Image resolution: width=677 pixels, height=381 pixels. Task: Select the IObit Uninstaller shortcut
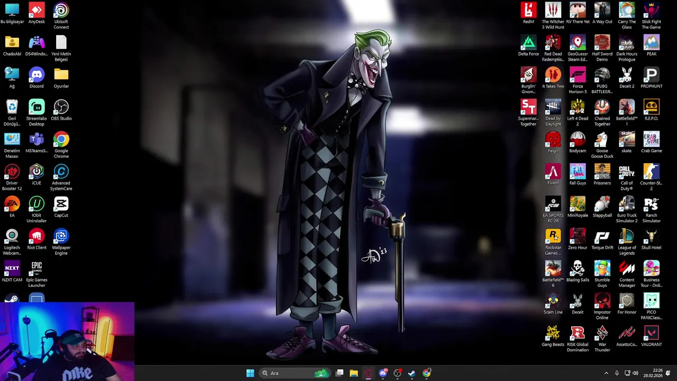(x=36, y=210)
